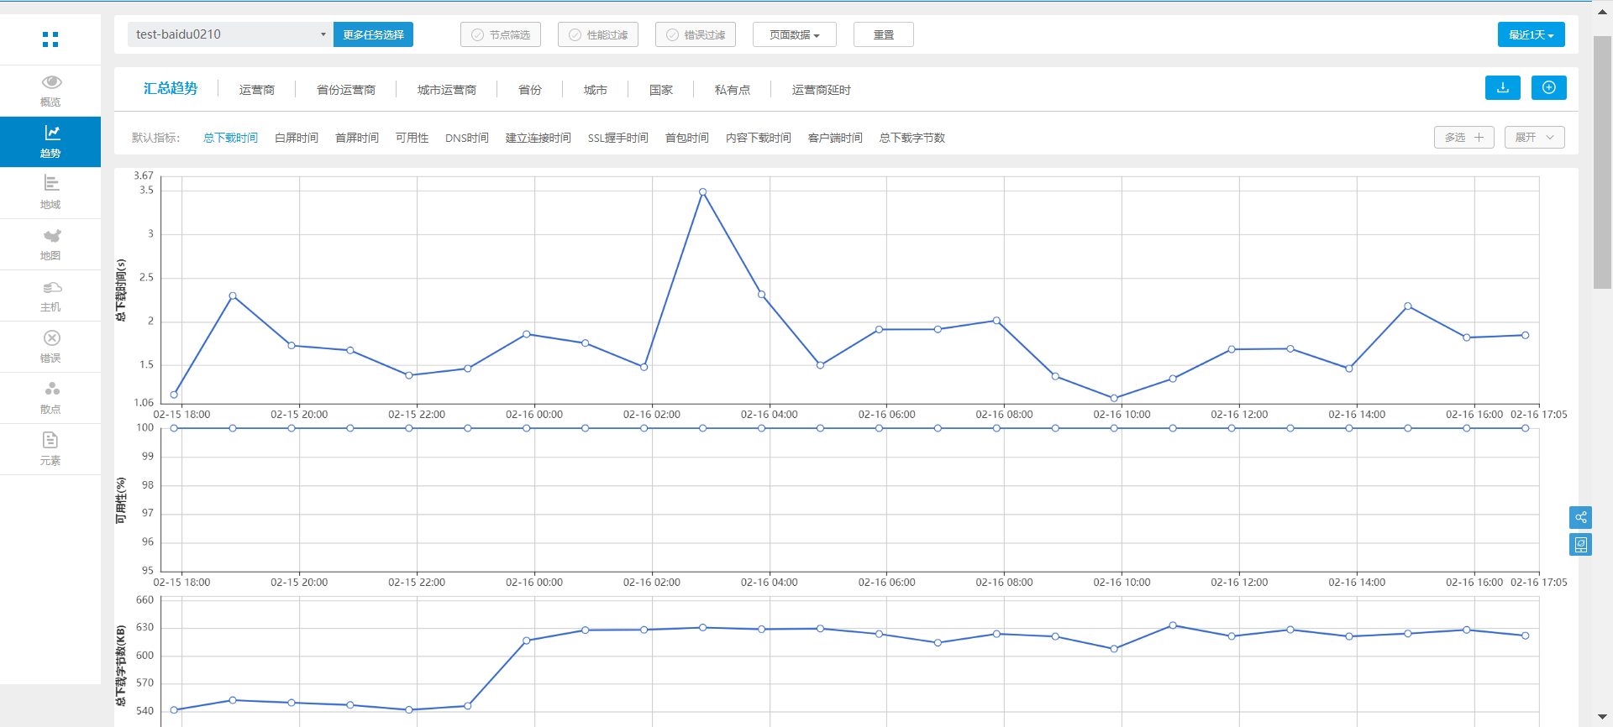Screen dimensions: 1613x727
Task: Open the test-baidu0210 task dropdown
Action: click(229, 34)
